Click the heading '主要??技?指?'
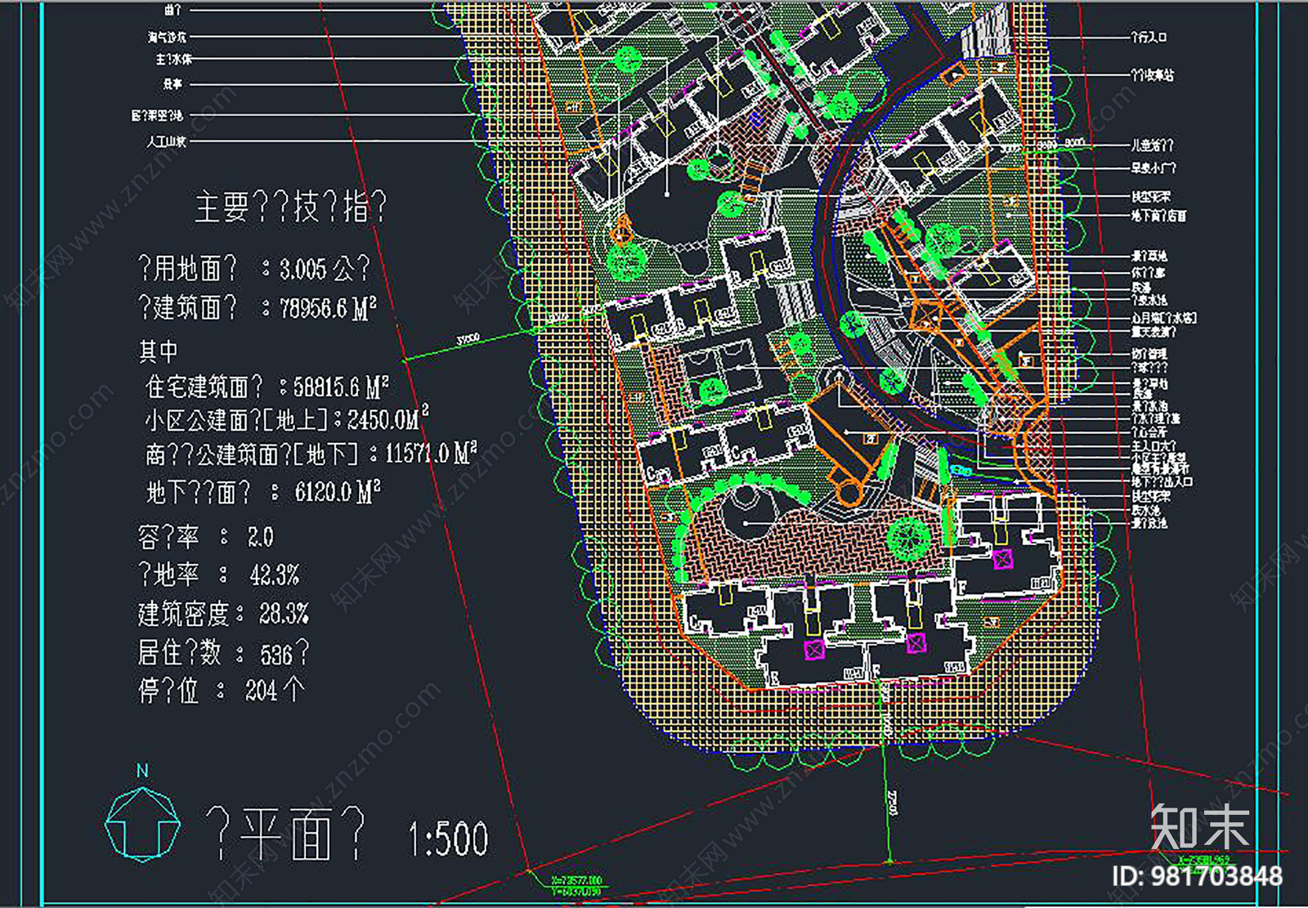The width and height of the screenshot is (1308, 908). coord(290,207)
